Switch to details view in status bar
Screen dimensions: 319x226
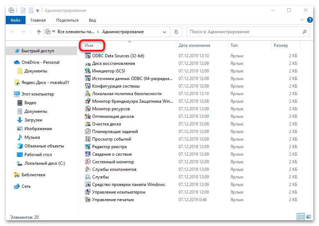[300, 217]
